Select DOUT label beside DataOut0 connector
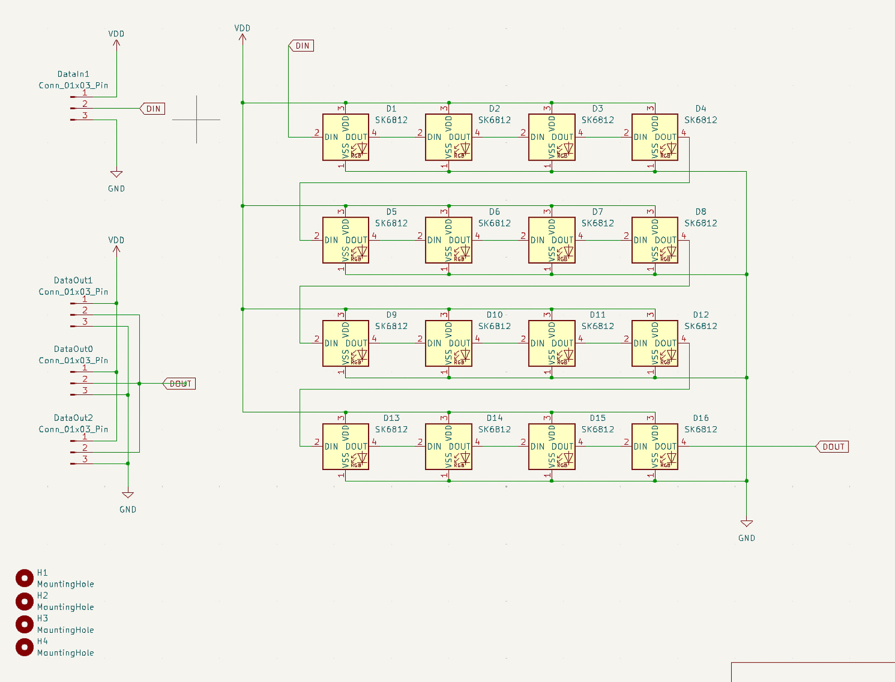Image resolution: width=895 pixels, height=682 pixels. pyautogui.click(x=179, y=384)
